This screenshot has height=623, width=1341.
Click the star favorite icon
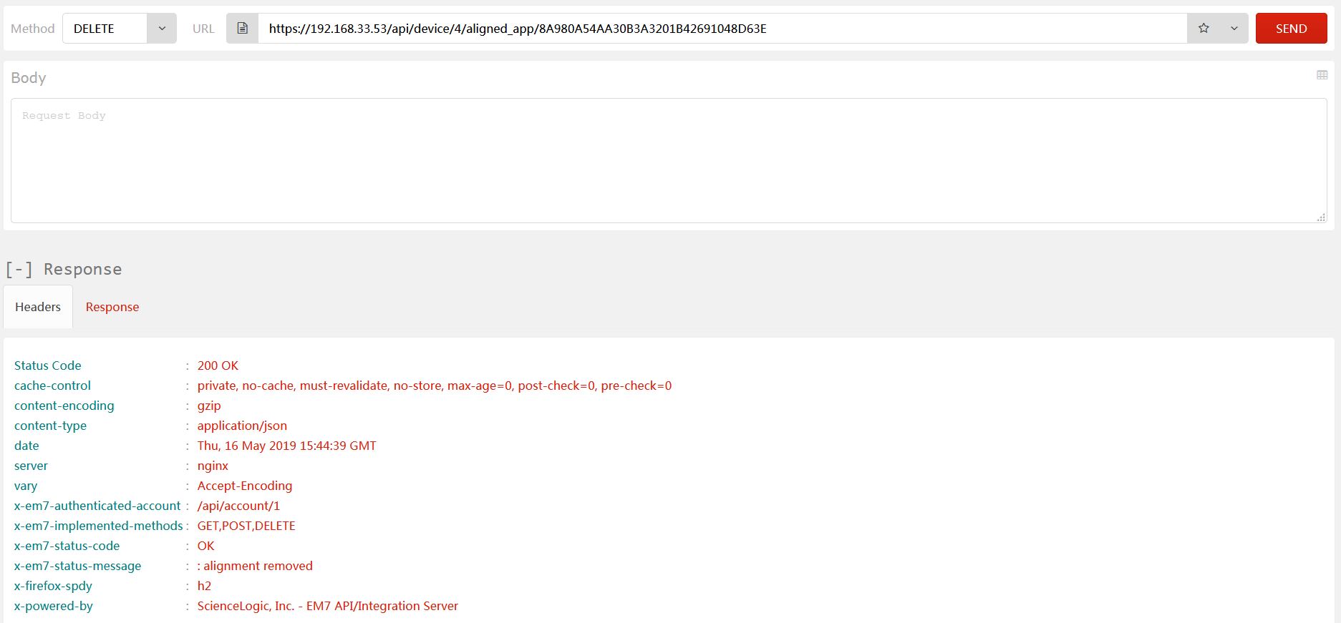click(x=1204, y=29)
